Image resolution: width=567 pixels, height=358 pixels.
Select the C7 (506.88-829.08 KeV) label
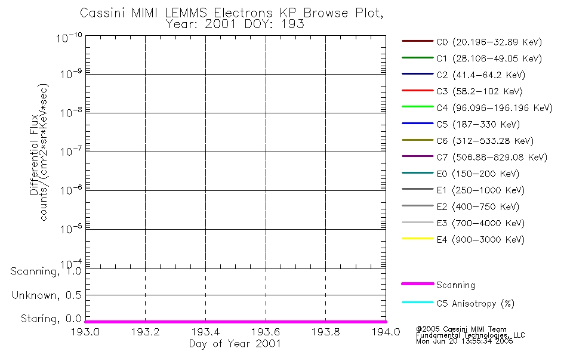point(492,158)
